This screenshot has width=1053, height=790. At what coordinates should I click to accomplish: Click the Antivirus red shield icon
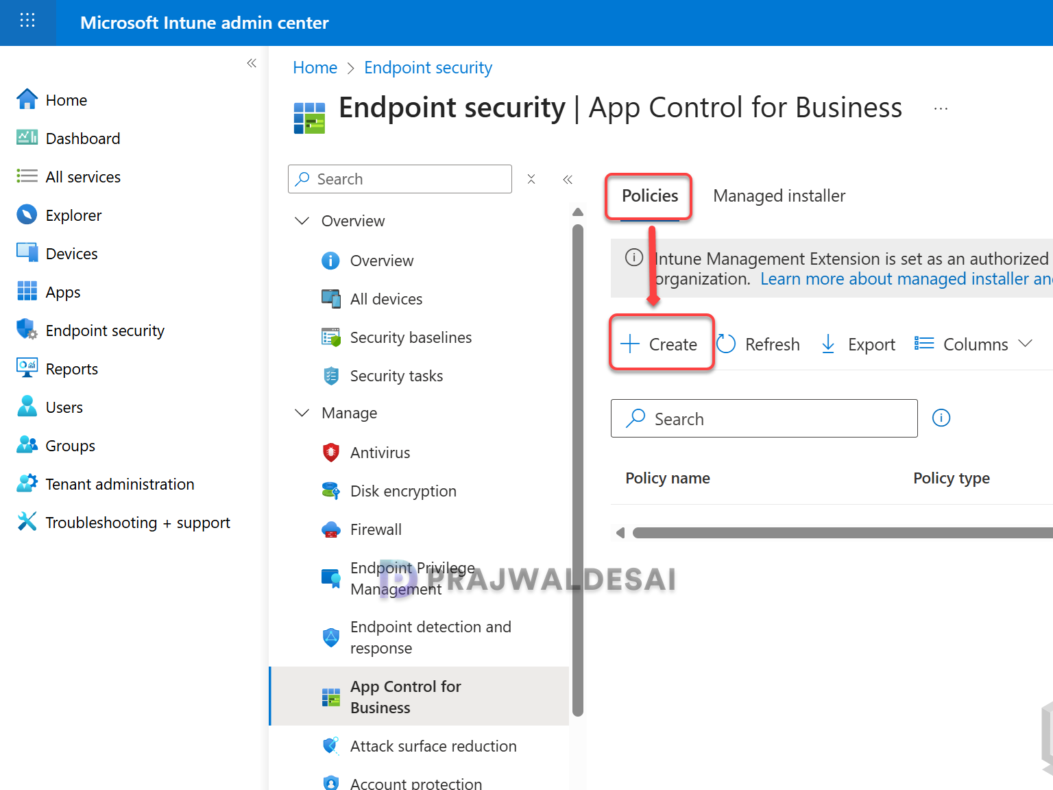(330, 453)
